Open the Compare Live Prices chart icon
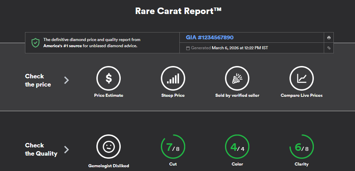Image resolution: width=355 pixels, height=171 pixels. (x=301, y=78)
